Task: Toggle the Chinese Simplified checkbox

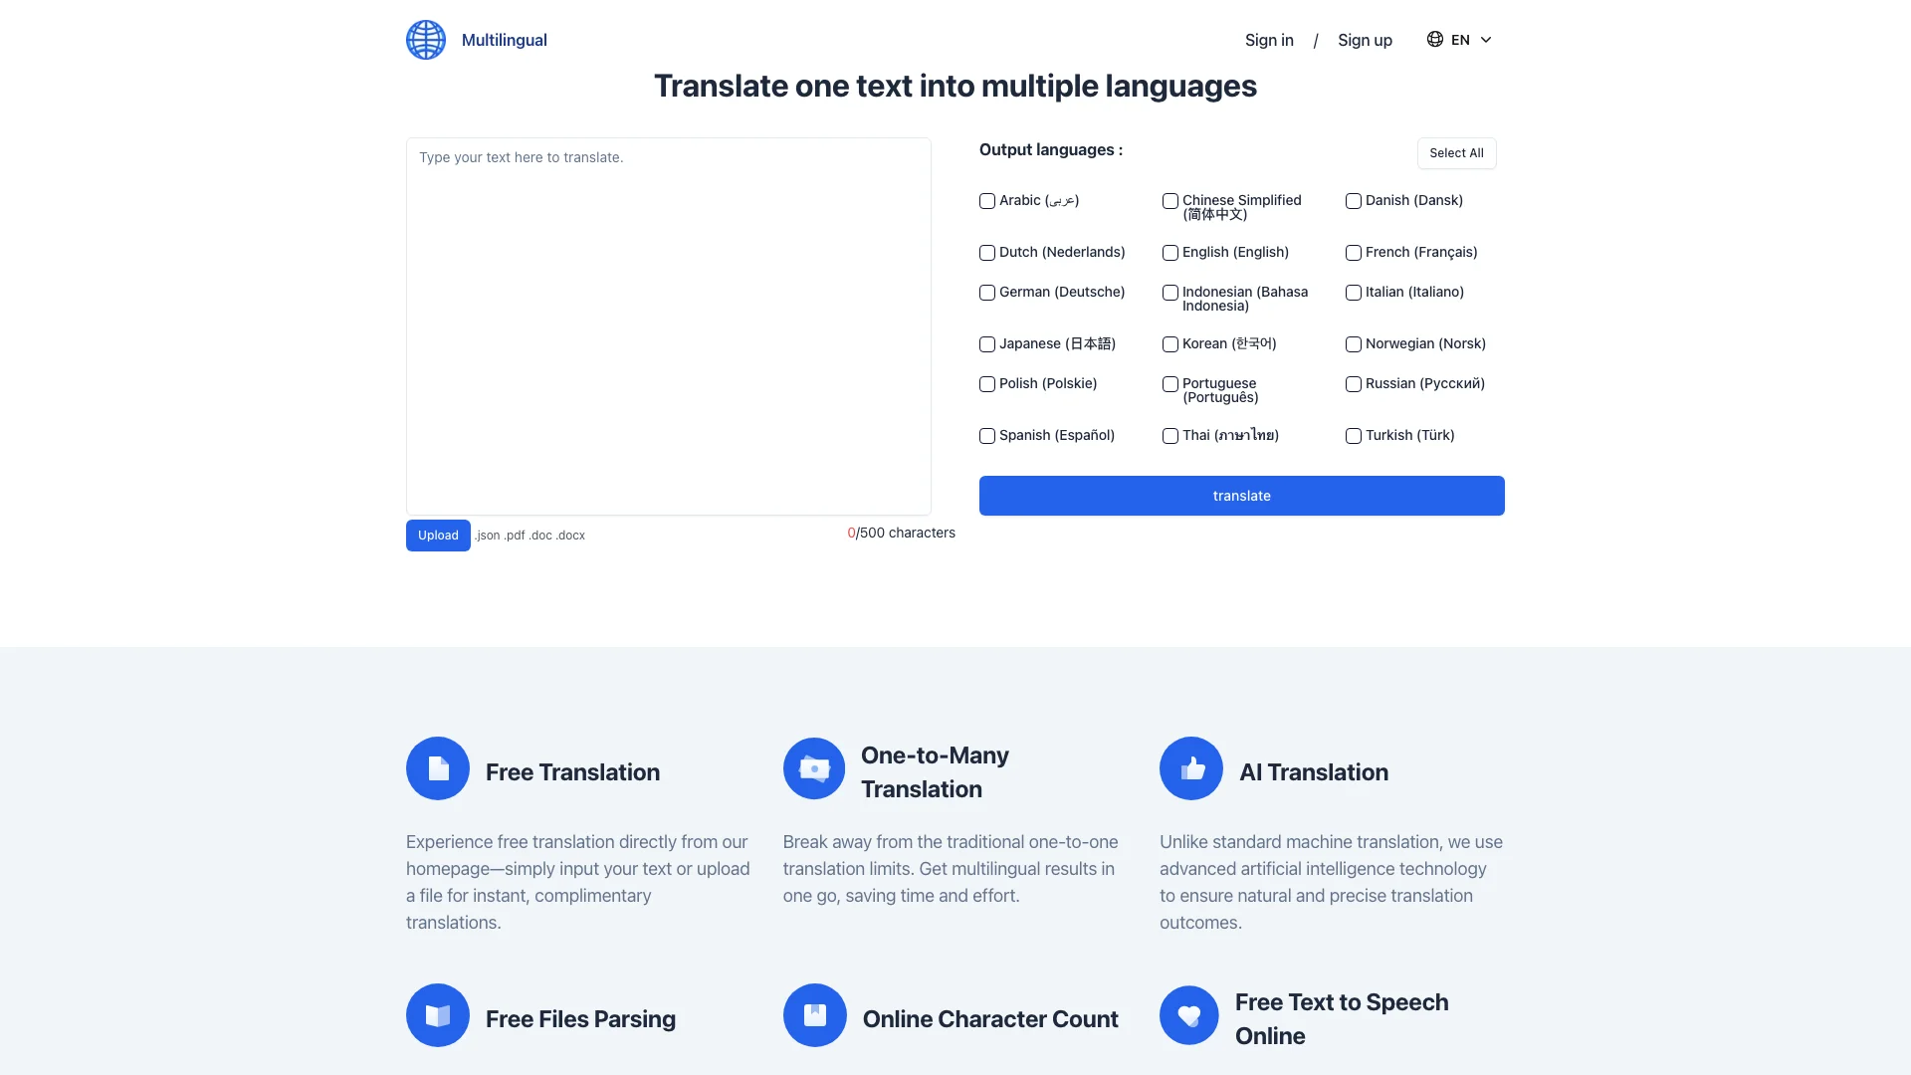Action: tap(1169, 199)
